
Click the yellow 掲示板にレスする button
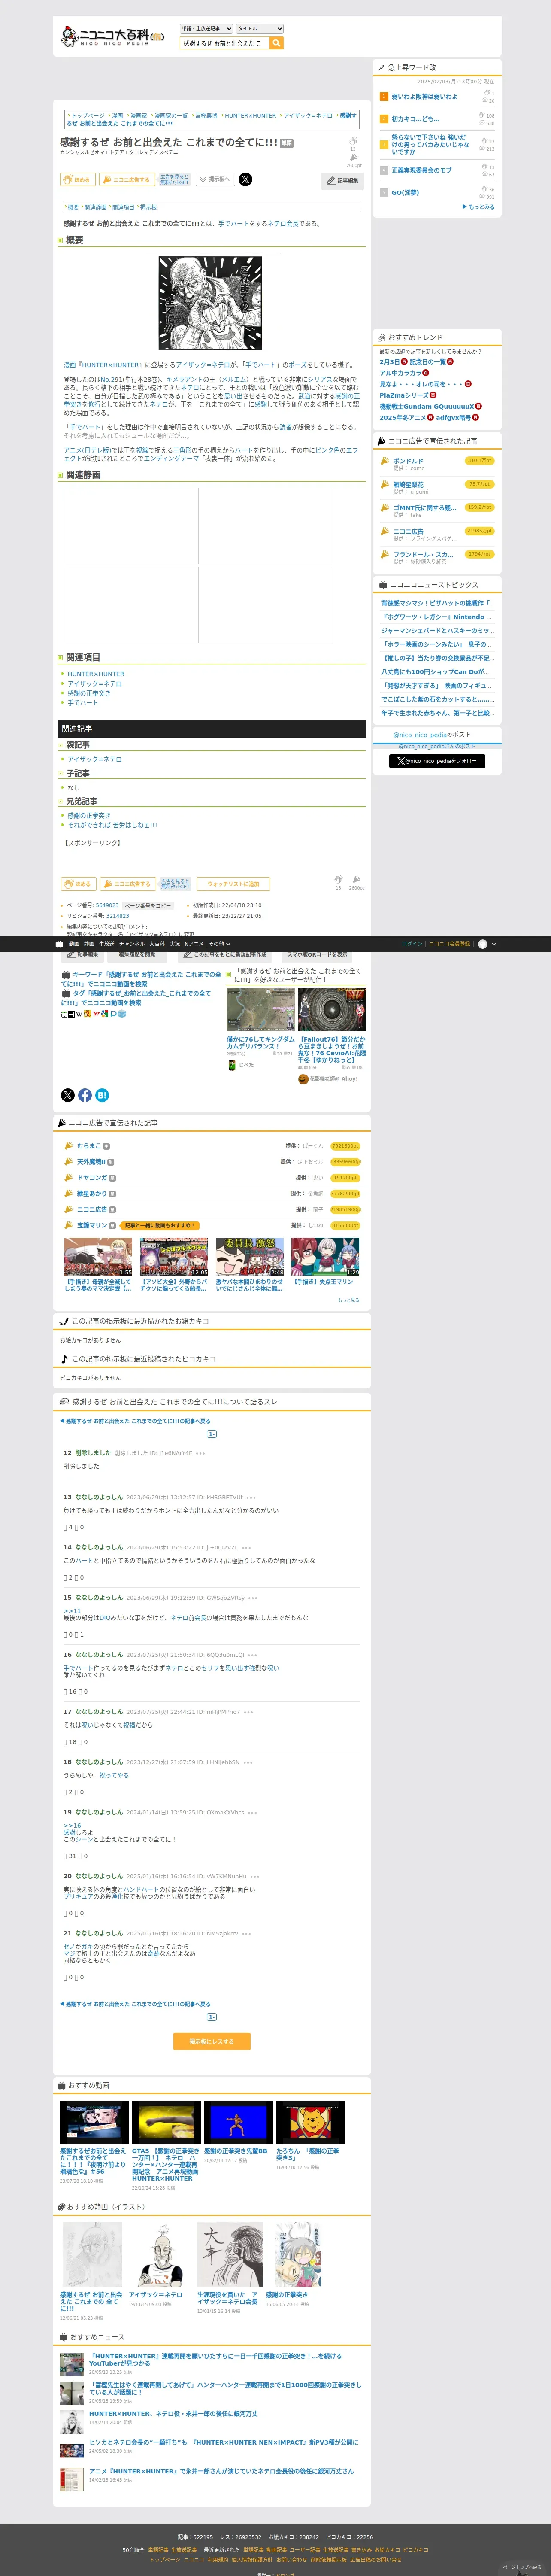[212, 2041]
